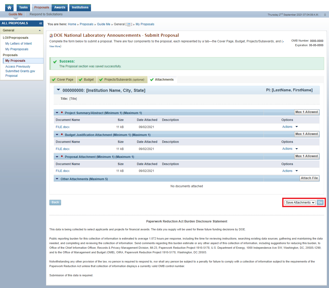This screenshot has width=329, height=288.
Task: Open Actions dropdown for Budget Justification file
Action: 290,149
